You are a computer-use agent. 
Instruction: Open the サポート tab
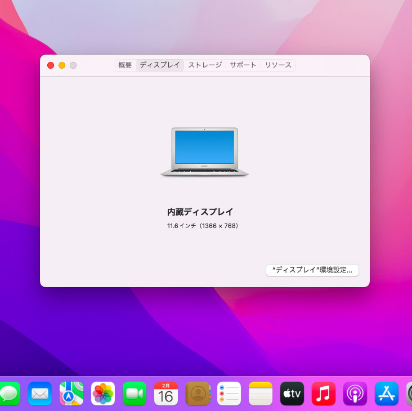pyautogui.click(x=243, y=65)
